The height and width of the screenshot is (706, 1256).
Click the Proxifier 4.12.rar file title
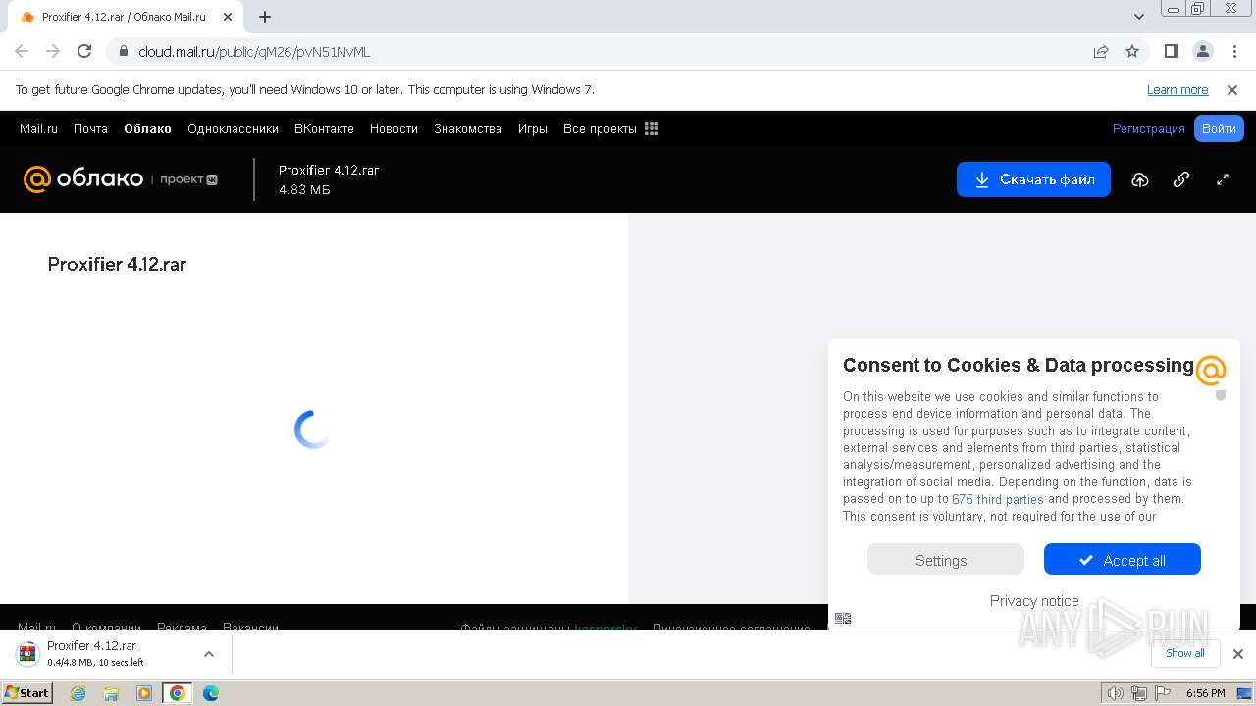coord(117,264)
